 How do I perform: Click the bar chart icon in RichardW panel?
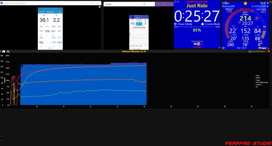point(228,3)
